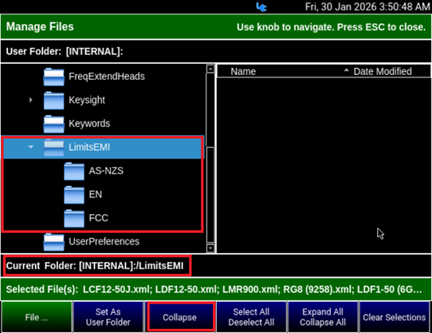Click the LimitsEMI folder icon
This screenshot has width=432, height=333.
(53, 148)
